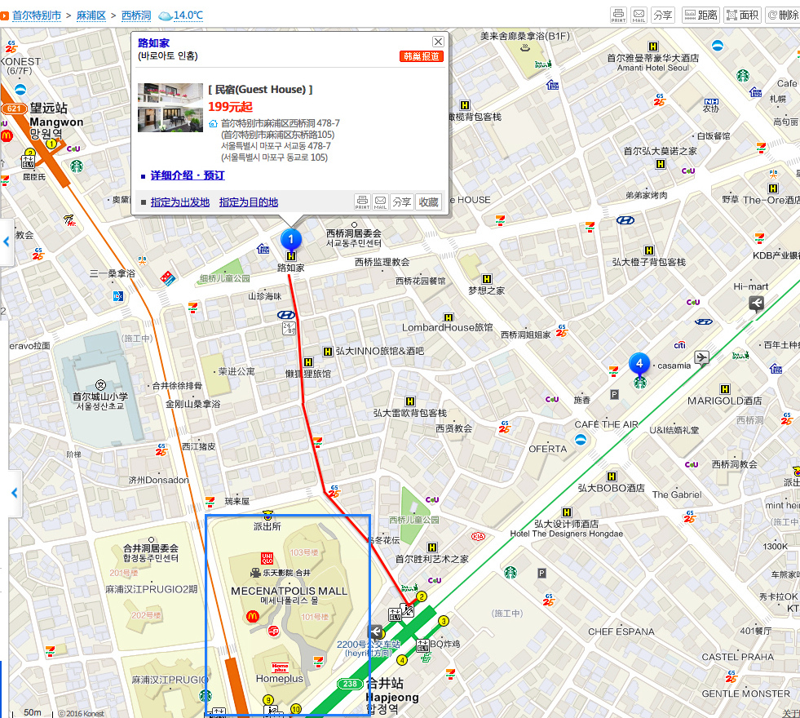Viewport: 800px width, 718px height.
Task: Click Hapjeong exit number 2 marker
Action: [422, 596]
